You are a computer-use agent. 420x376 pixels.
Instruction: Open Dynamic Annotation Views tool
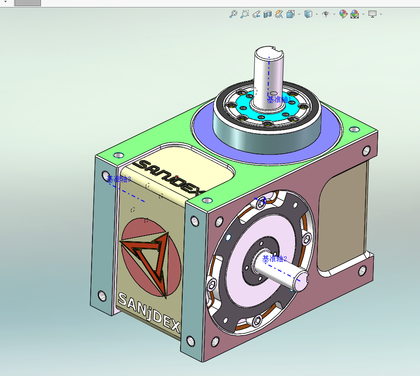pyautogui.click(x=279, y=14)
